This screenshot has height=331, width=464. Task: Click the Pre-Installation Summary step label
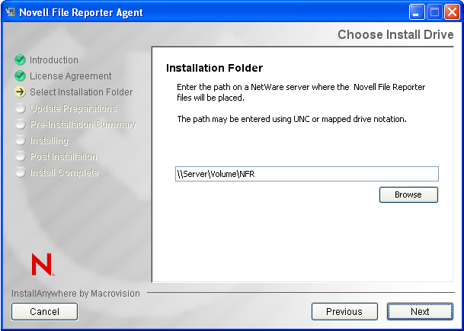point(83,124)
